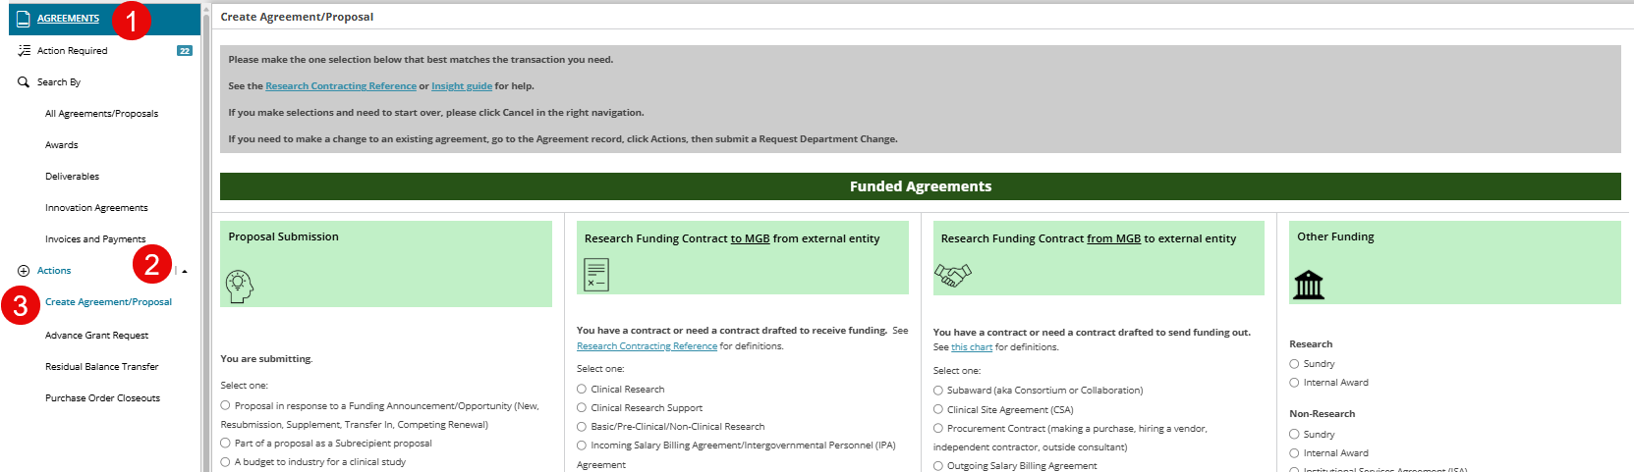Open the Insight guide link
This screenshot has width=1634, height=472.
pos(462,86)
